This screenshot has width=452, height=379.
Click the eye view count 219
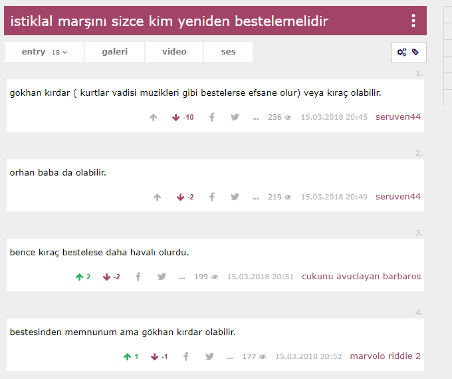279,197
